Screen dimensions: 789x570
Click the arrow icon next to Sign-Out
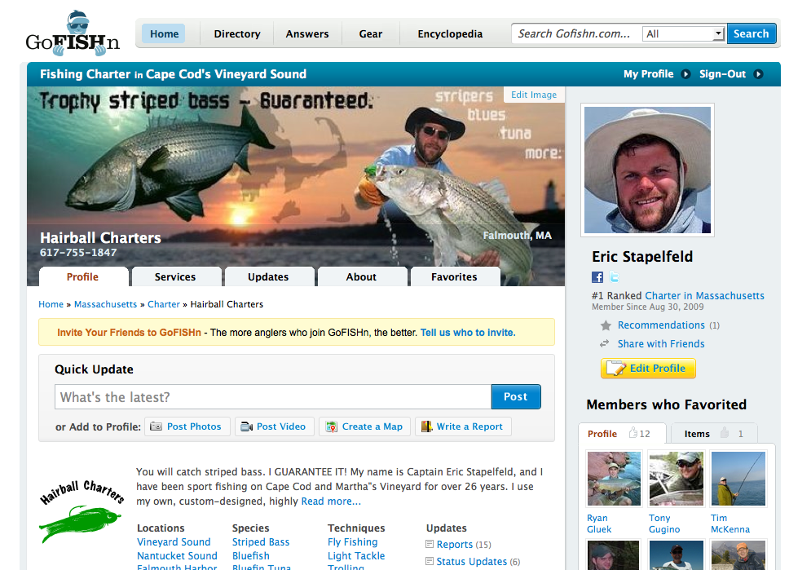tap(758, 74)
